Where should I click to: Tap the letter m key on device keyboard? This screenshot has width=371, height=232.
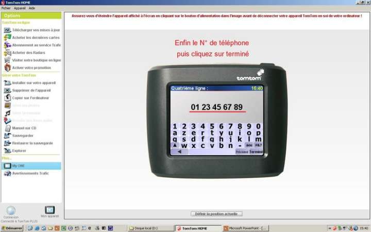click(258, 139)
